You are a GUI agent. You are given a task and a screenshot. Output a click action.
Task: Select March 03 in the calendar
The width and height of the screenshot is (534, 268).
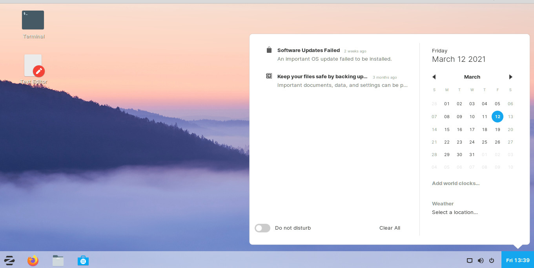pyautogui.click(x=472, y=104)
